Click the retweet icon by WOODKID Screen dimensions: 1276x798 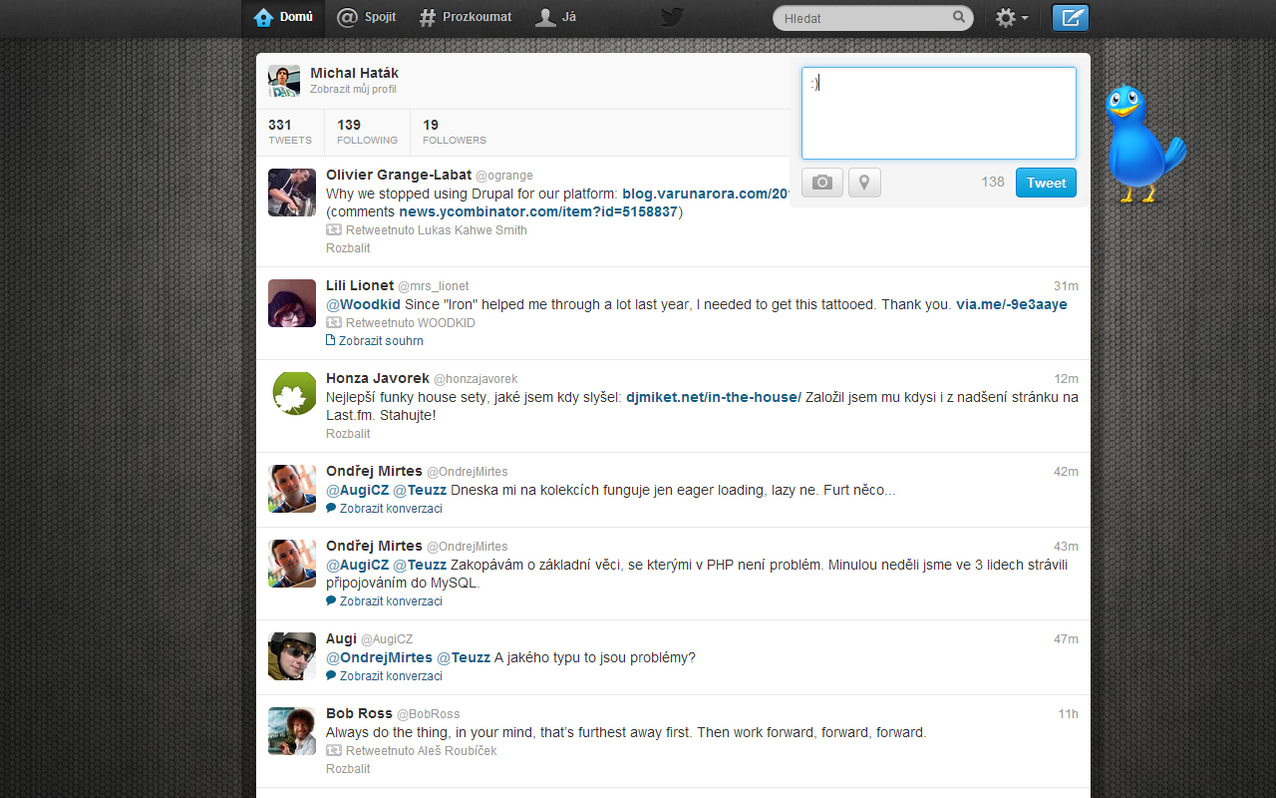click(x=334, y=323)
